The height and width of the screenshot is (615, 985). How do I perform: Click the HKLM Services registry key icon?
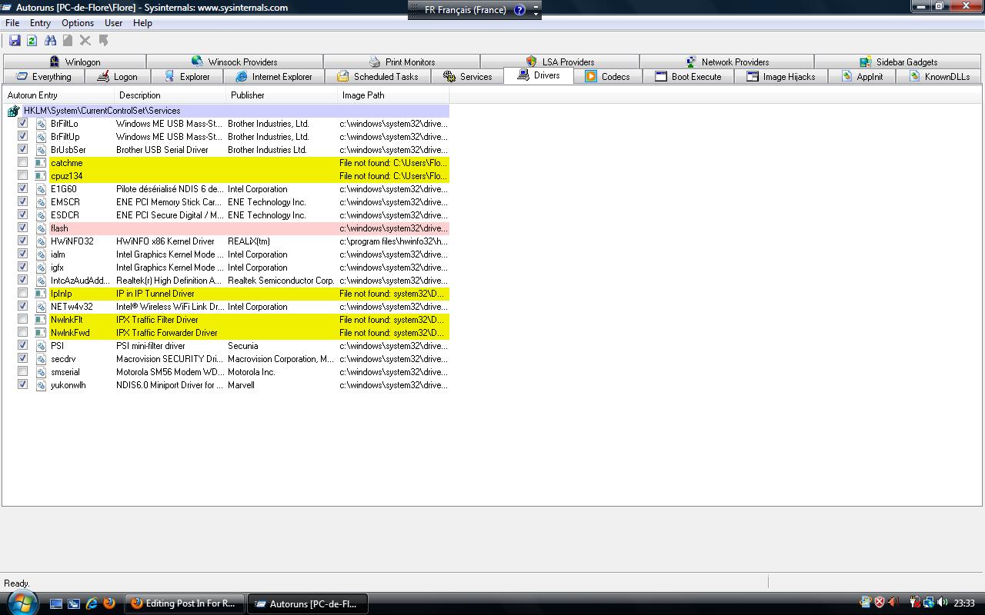pos(13,111)
